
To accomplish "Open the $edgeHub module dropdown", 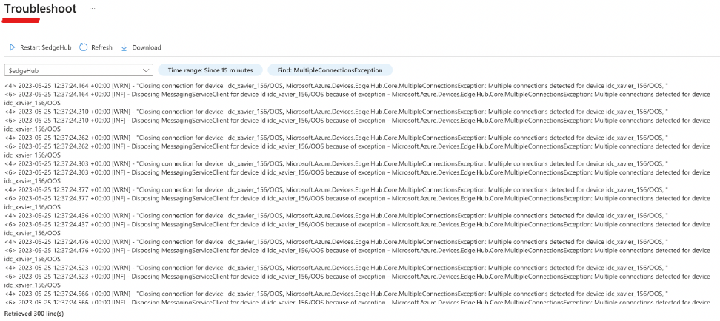I will (x=79, y=70).
